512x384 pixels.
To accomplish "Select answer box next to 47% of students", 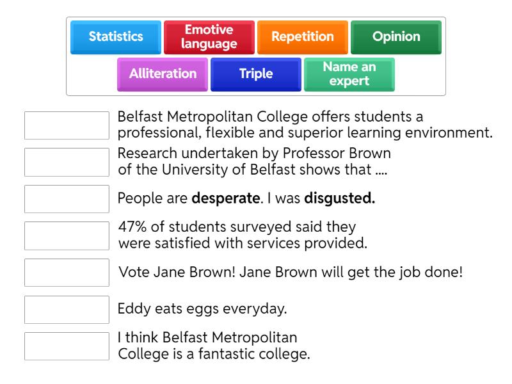I will [67, 236].
